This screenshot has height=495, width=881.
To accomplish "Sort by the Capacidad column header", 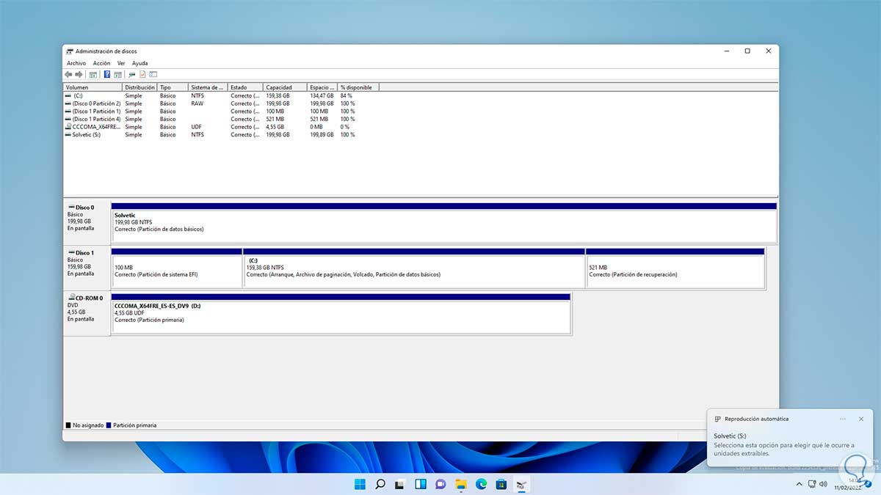I will pos(286,87).
